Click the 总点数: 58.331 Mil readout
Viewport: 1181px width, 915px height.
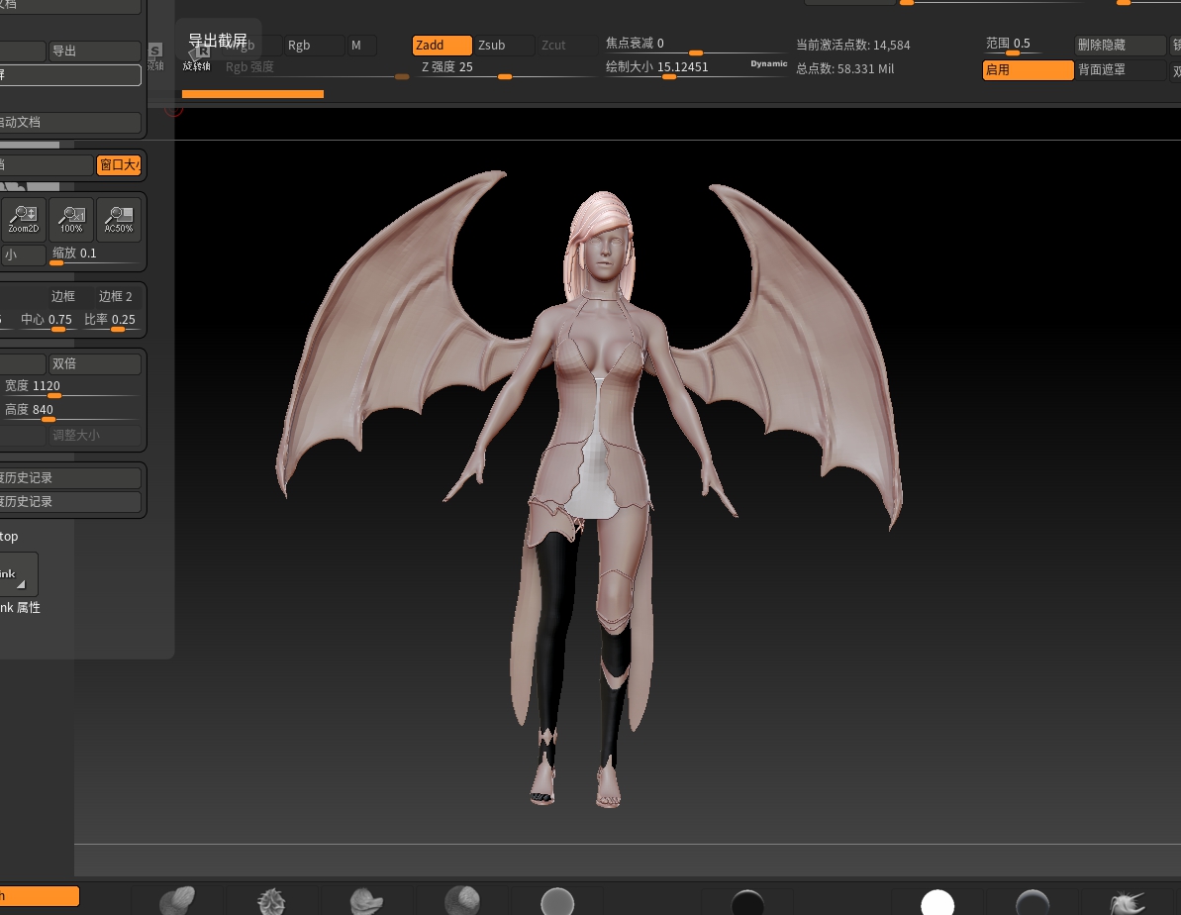pyautogui.click(x=845, y=68)
